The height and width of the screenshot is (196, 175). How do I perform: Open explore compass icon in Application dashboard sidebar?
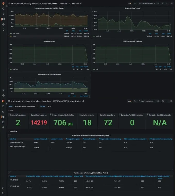tap(3, 122)
